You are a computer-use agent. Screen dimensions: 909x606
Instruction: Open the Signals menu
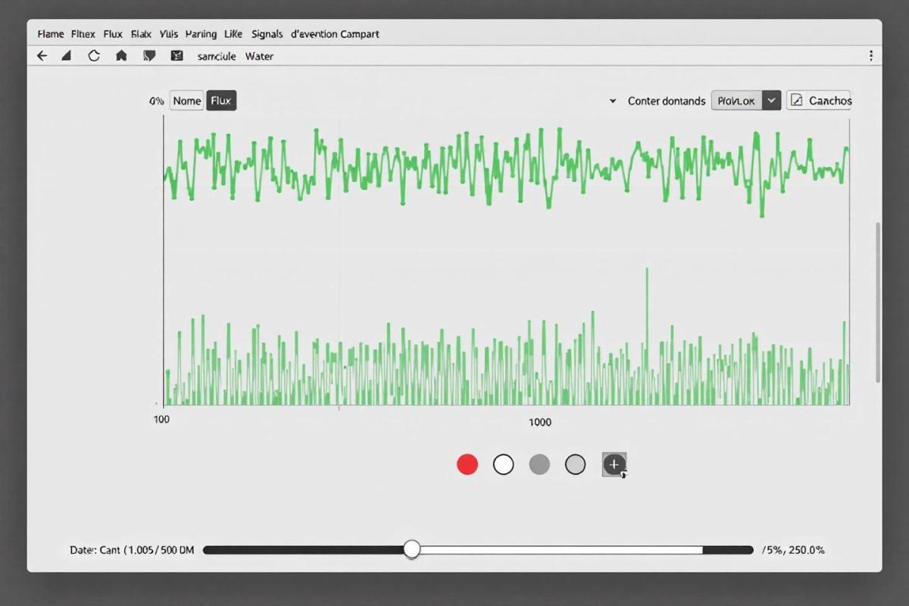click(267, 34)
